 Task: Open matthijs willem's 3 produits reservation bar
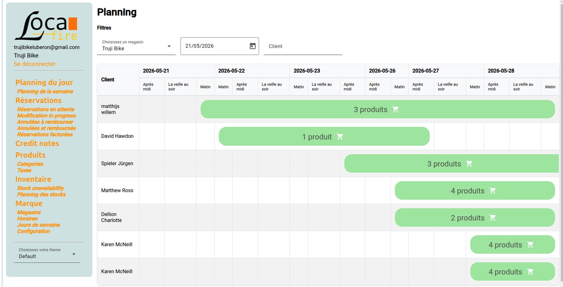(378, 110)
